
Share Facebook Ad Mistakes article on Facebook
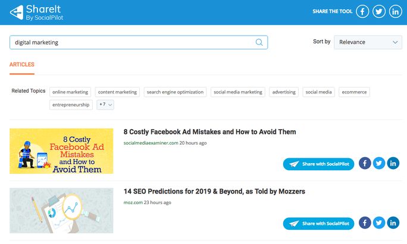[x=365, y=163]
